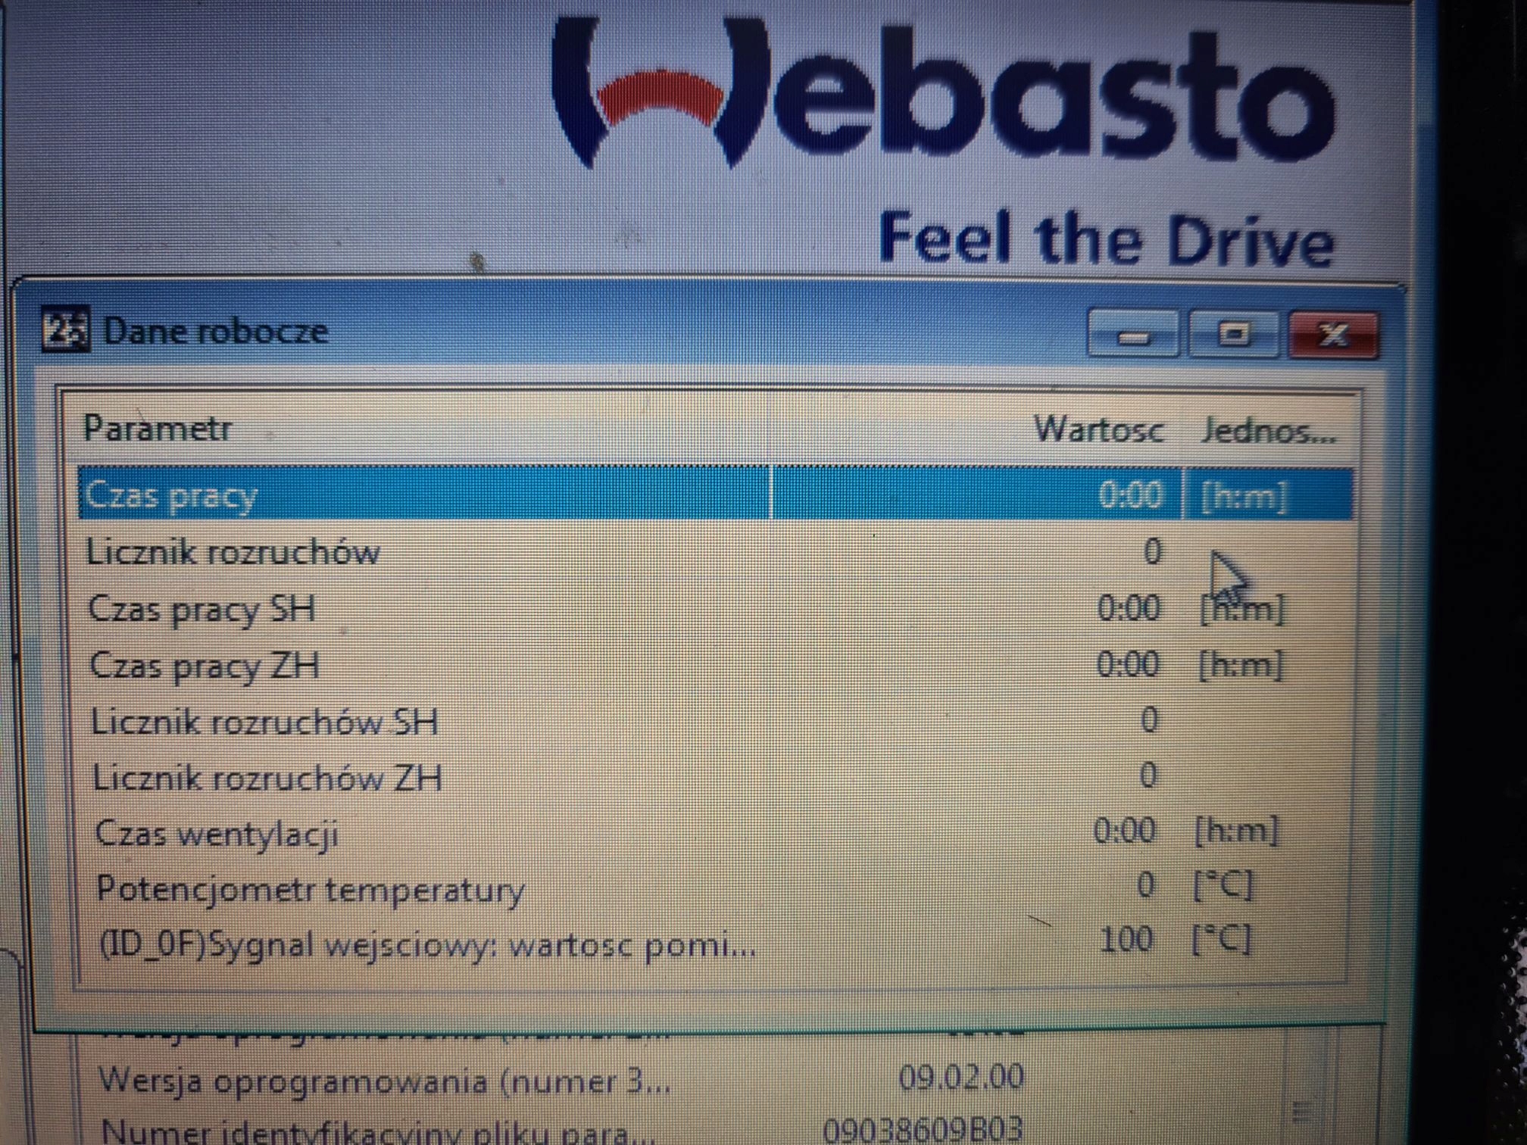
Task: Click the Jednos... column header
Action: click(x=1266, y=431)
